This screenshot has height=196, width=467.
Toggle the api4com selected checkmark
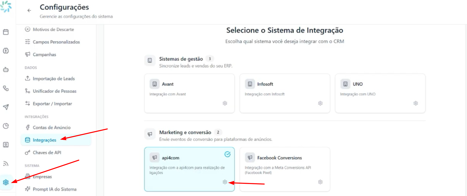point(228,154)
